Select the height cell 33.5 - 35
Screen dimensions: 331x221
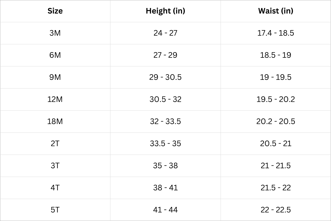pyautogui.click(x=165, y=144)
